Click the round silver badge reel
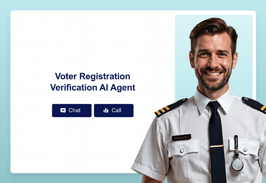The width and height of the screenshot is (266, 183). [x=237, y=165]
